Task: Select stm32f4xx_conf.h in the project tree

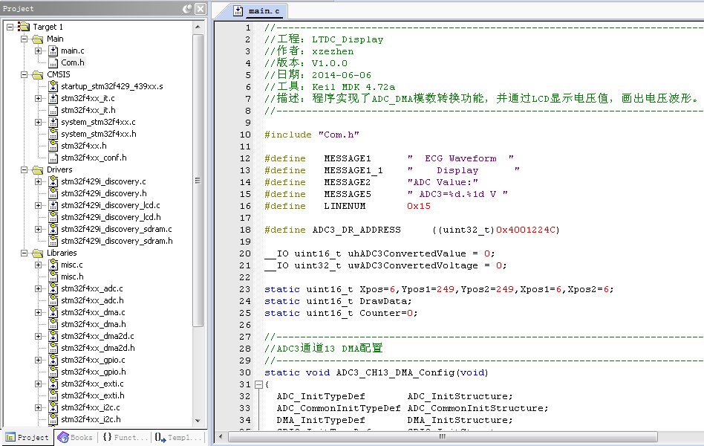Action: point(94,158)
